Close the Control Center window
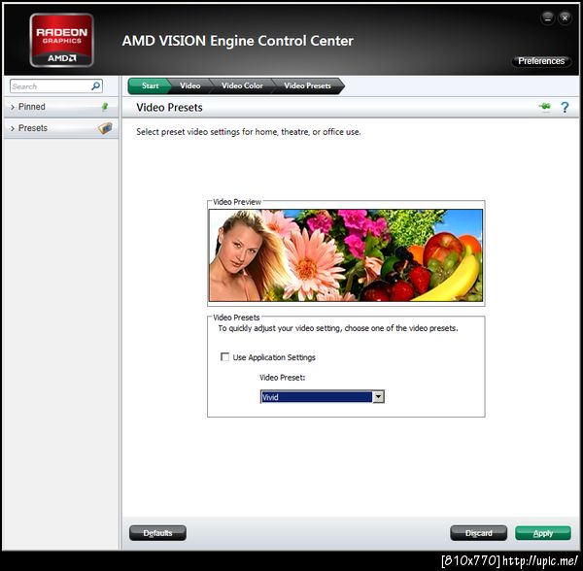The height and width of the screenshot is (571, 583). tap(565, 17)
